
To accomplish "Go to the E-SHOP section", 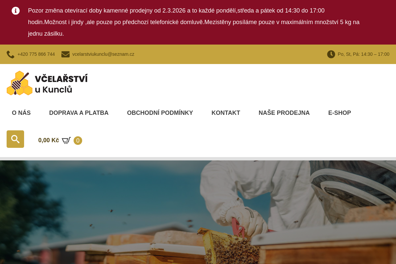I will tap(340, 113).
